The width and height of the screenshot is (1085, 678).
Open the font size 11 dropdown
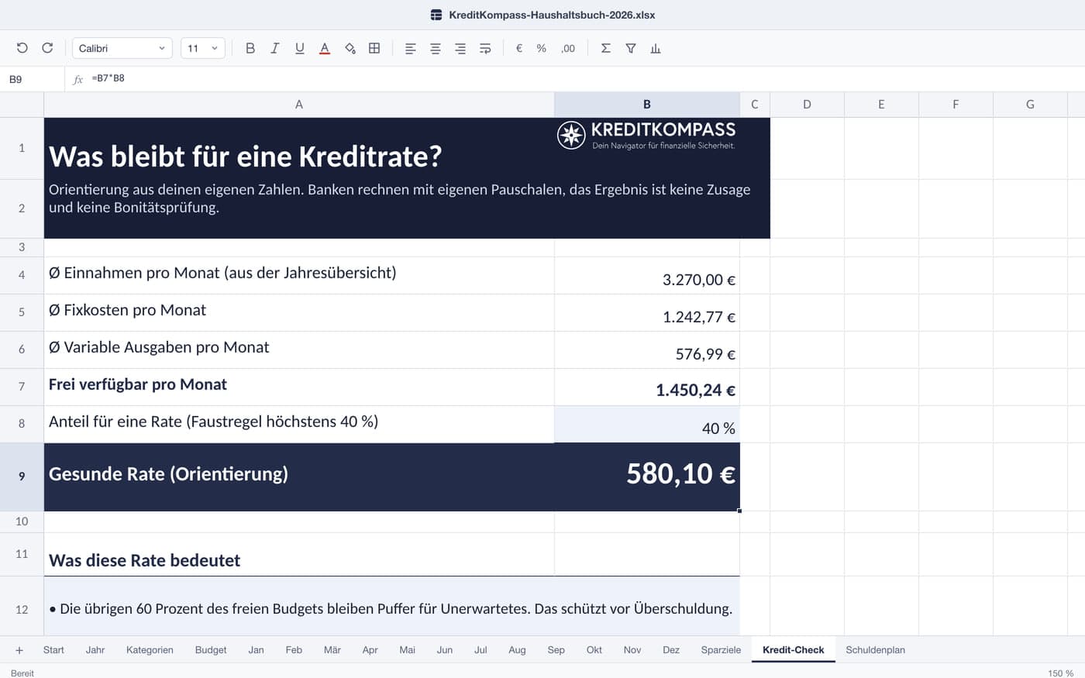pyautogui.click(x=203, y=48)
